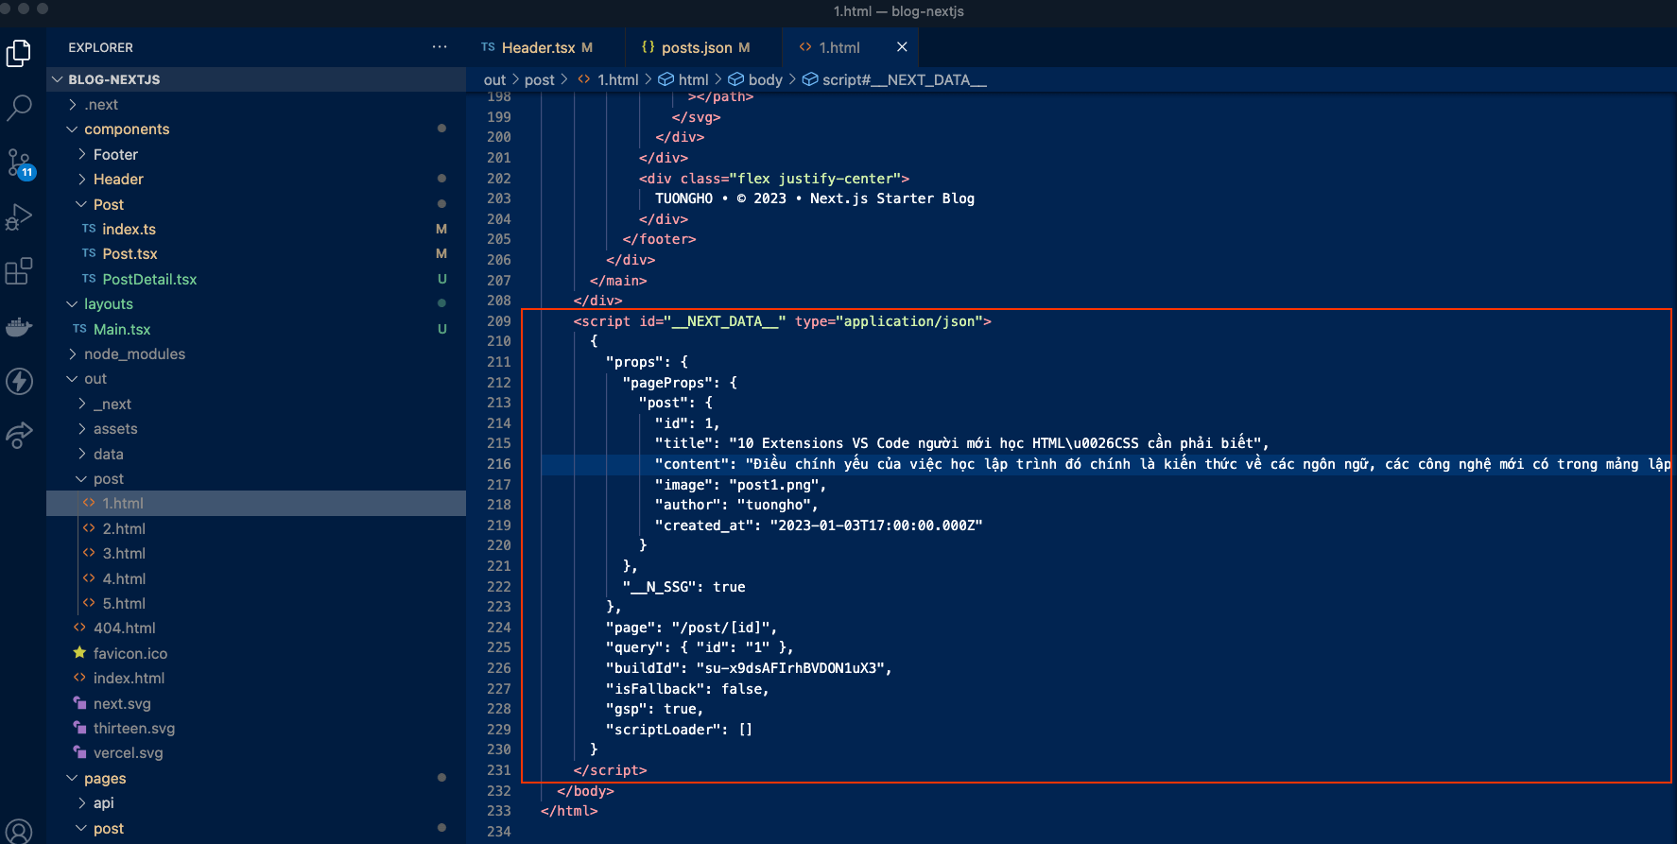Screen dimensions: 1677x844
Task: Open Source Control with 11 changes
Action: click(19, 164)
